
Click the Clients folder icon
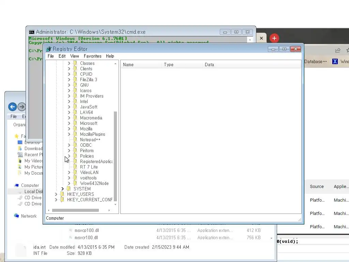75,69
